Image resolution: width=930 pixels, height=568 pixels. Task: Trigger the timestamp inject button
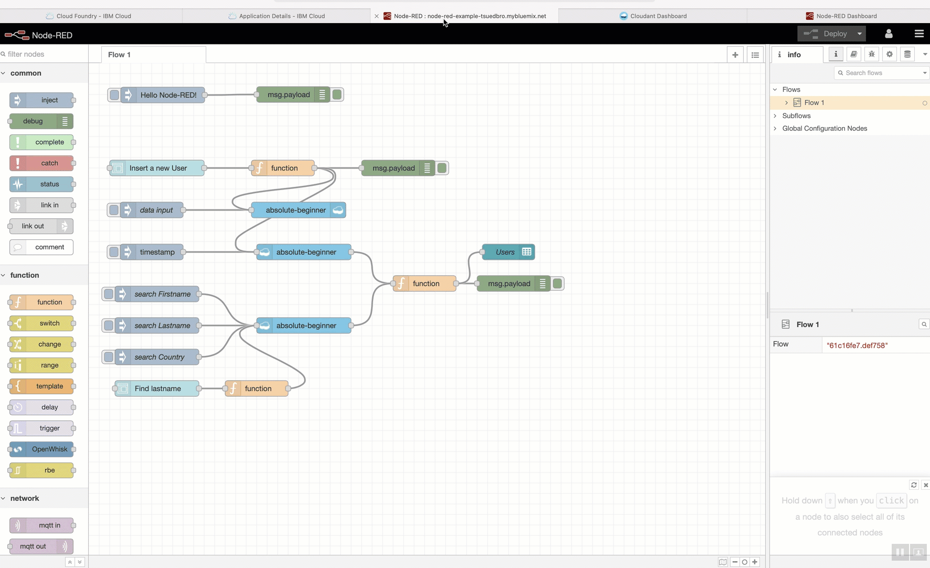[x=113, y=252]
